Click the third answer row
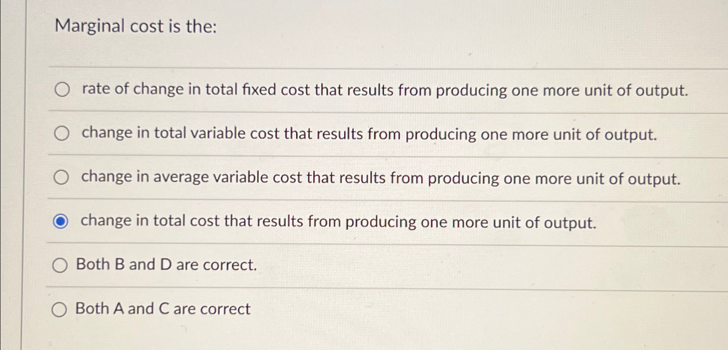The image size is (728, 350). 381,177
